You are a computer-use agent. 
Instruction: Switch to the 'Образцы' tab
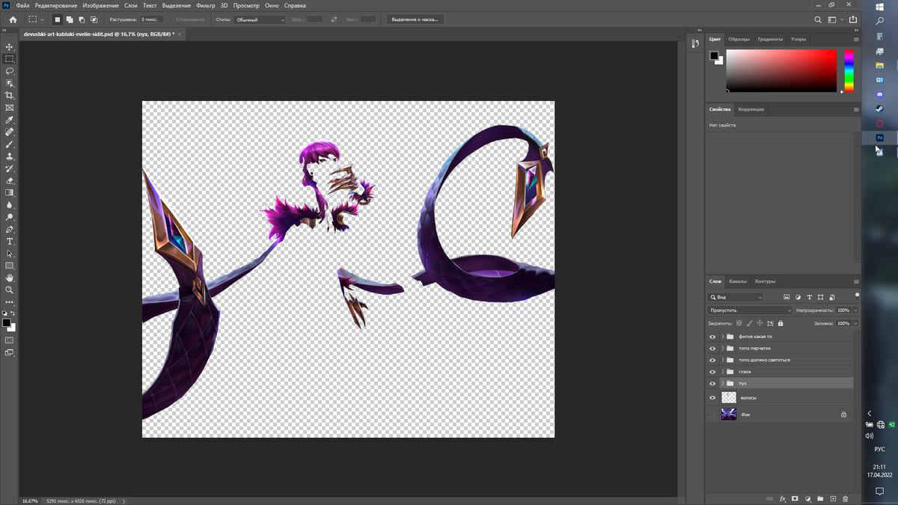pos(739,39)
